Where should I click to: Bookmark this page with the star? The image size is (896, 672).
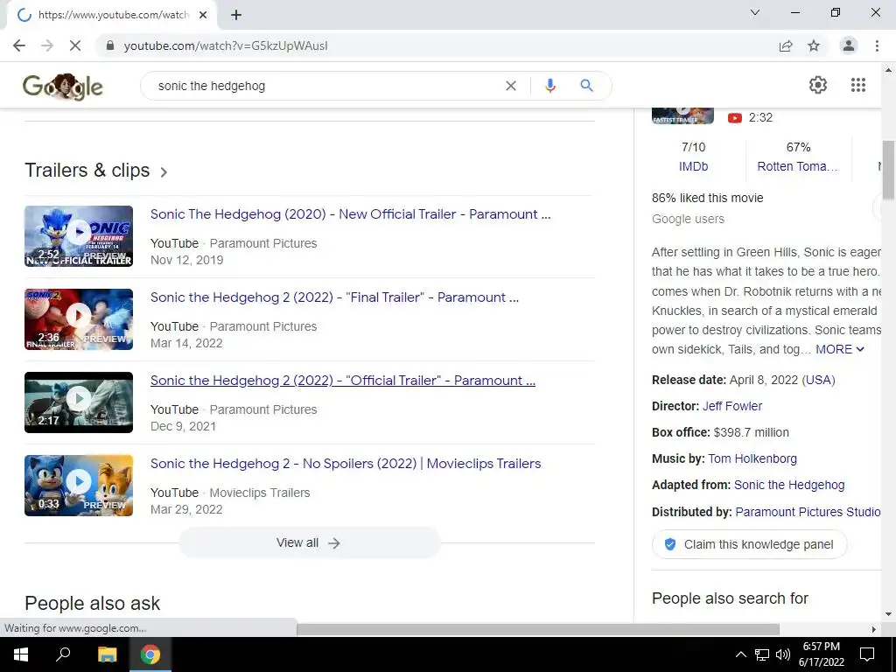tap(814, 45)
